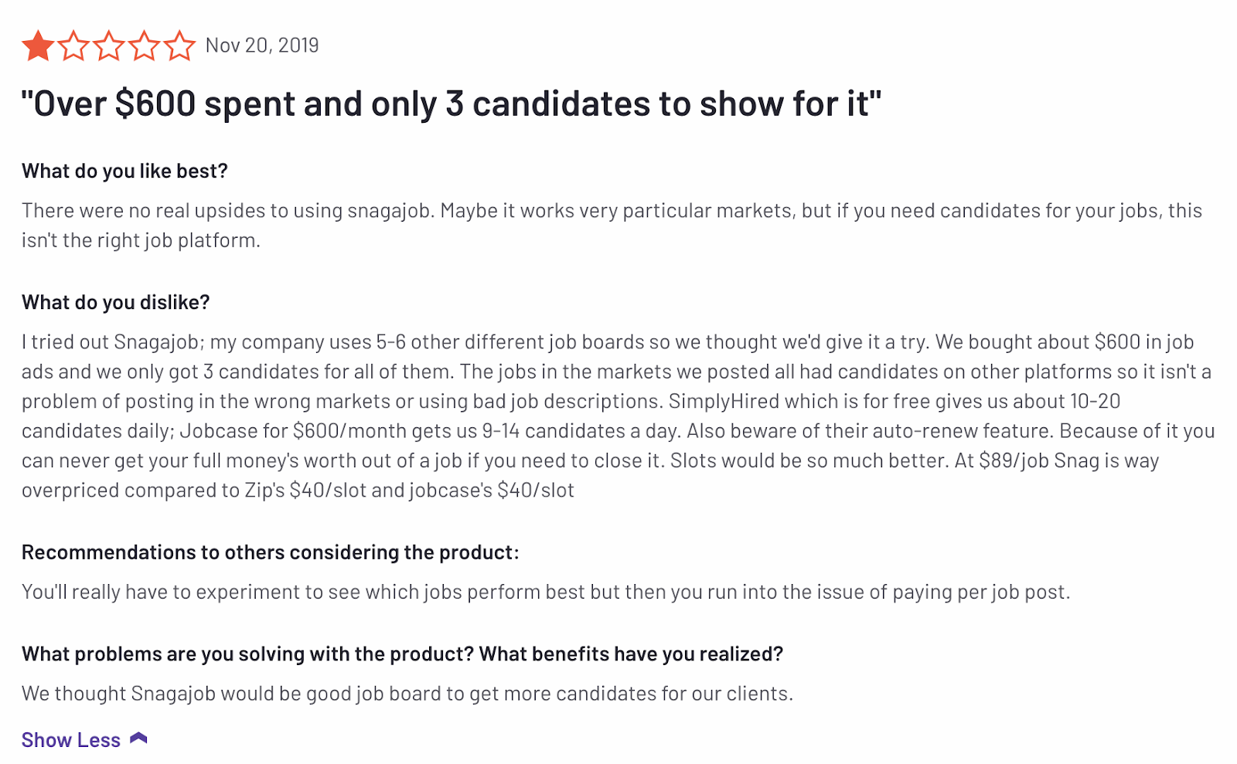
Task: Click the fourth empty star outline
Action: point(145,46)
